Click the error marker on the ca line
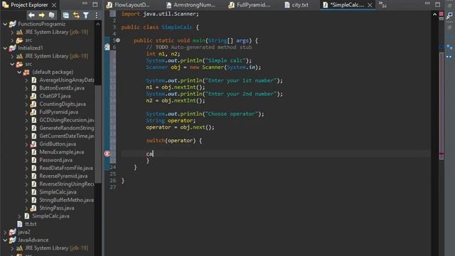Image resolution: width=455 pixels, height=256 pixels. click(x=107, y=154)
